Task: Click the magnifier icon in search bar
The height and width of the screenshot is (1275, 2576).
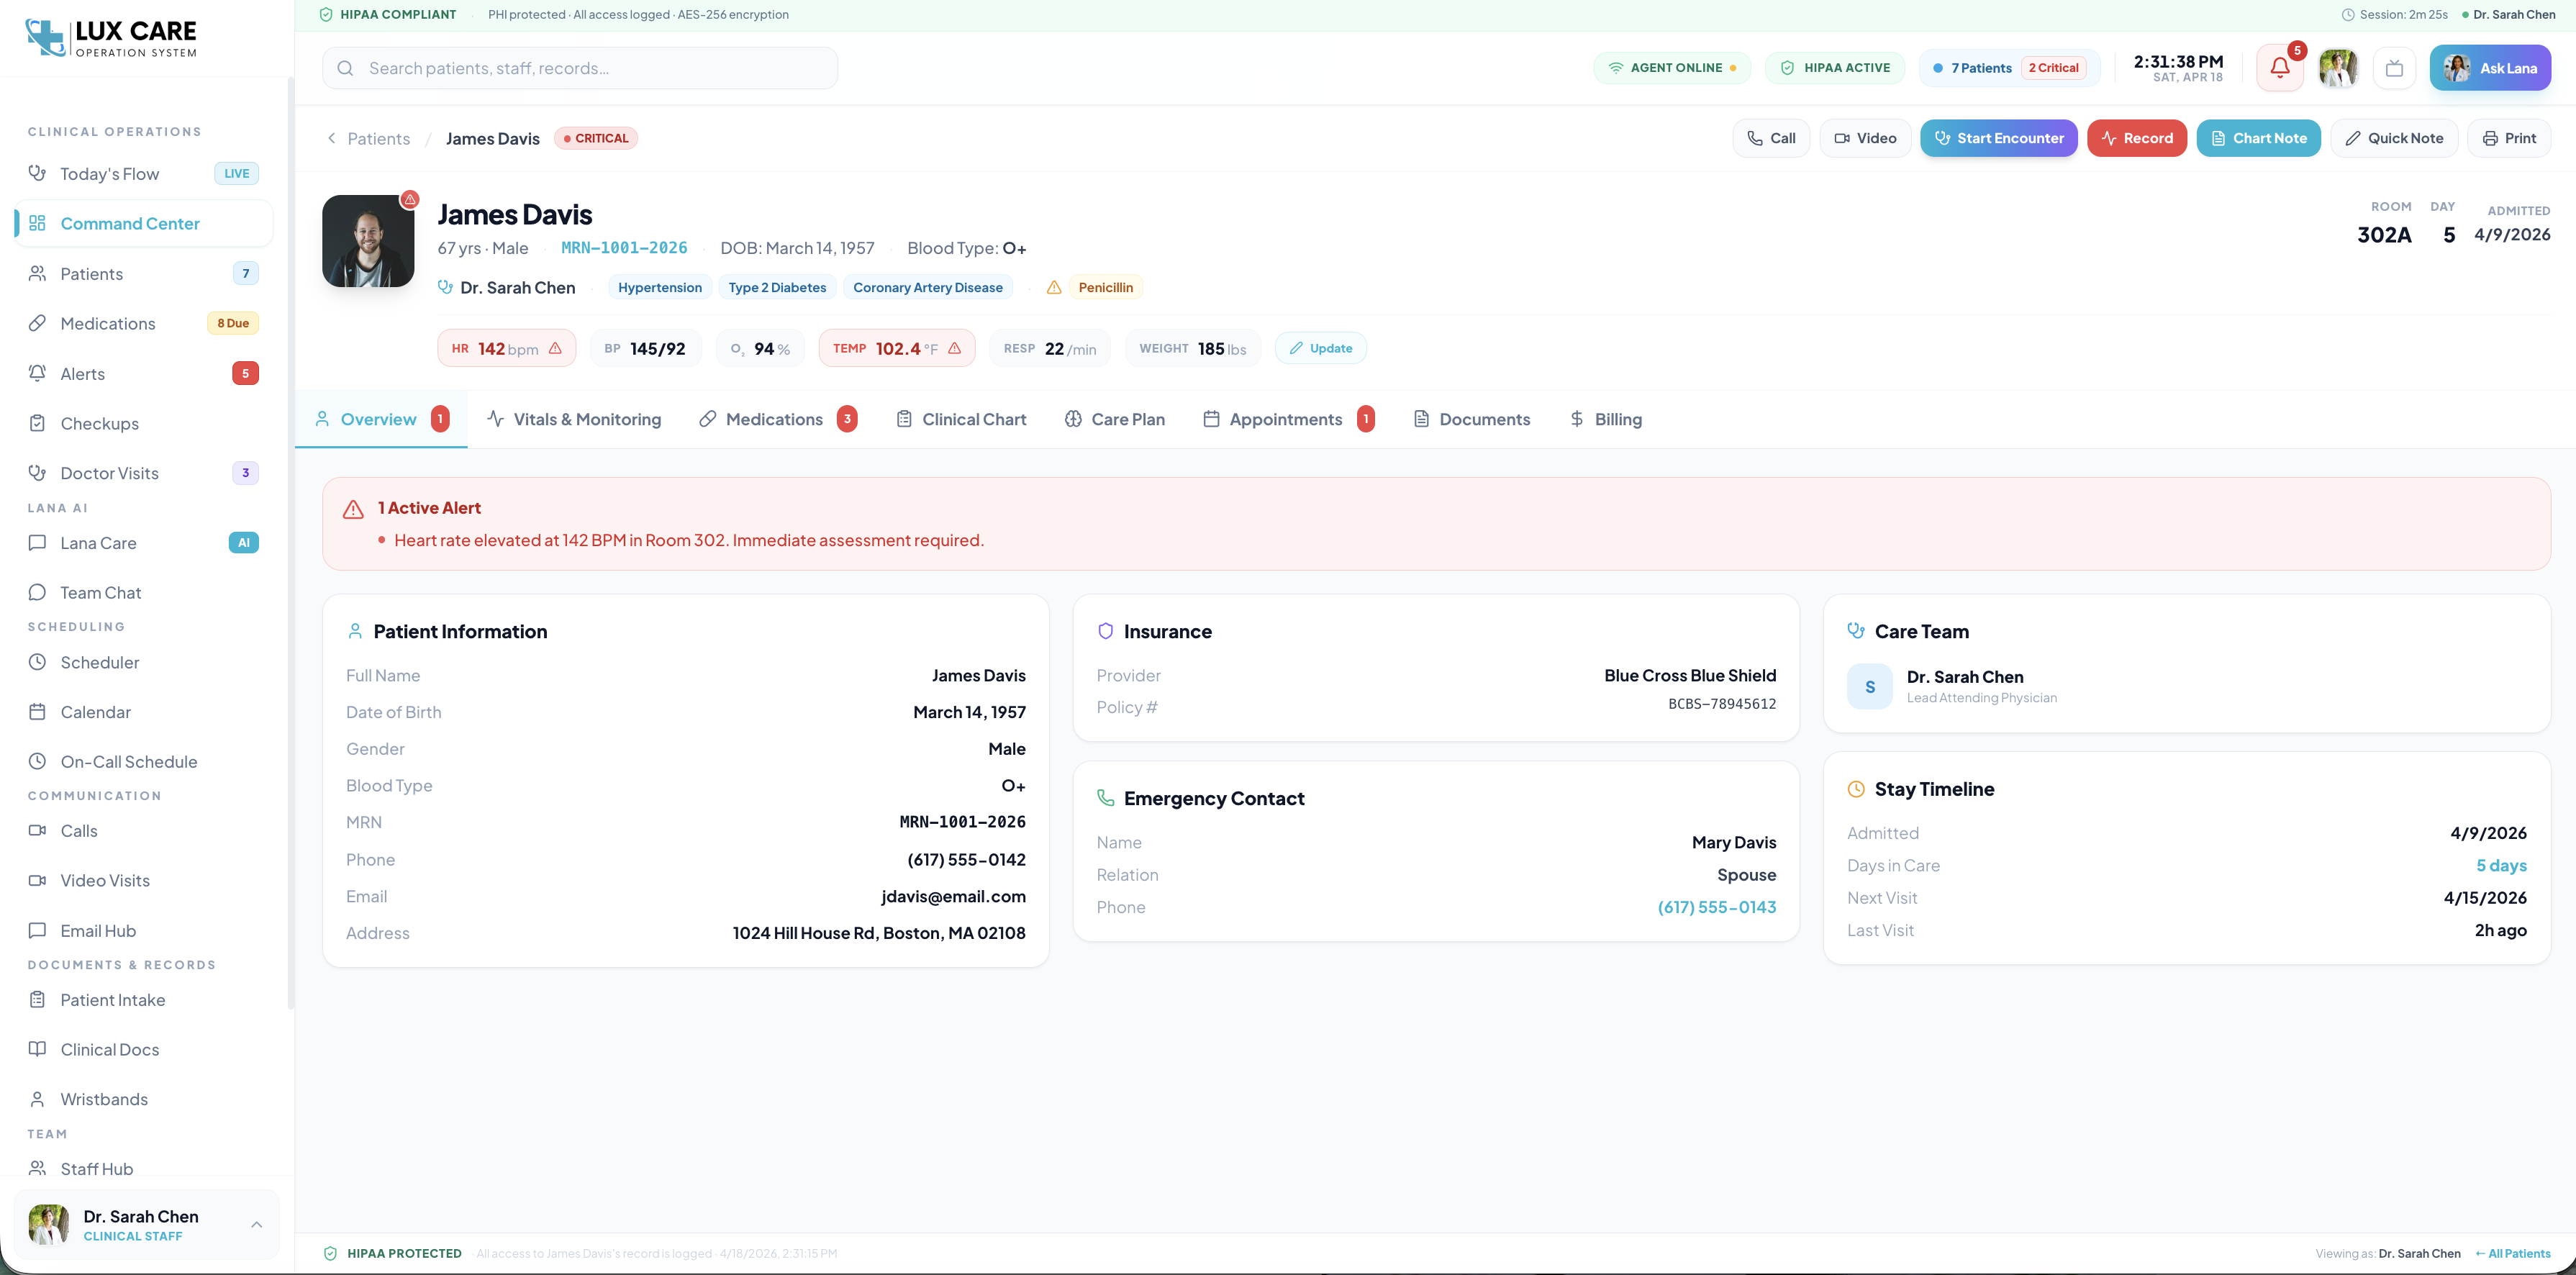Action: (345, 68)
